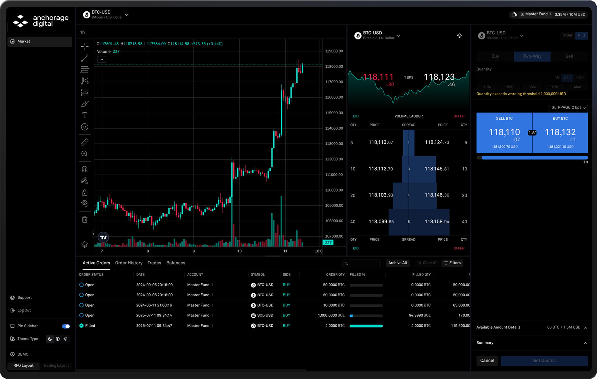
Task: Click Archive All in the orders panel
Action: [x=398, y=263]
